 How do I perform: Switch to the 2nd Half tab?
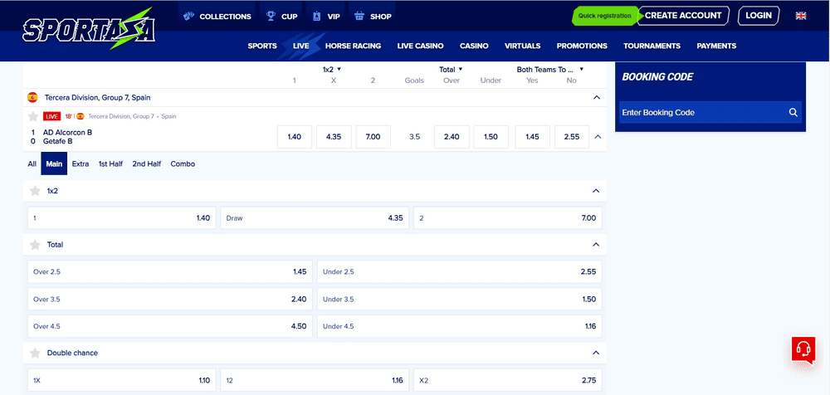coord(147,164)
